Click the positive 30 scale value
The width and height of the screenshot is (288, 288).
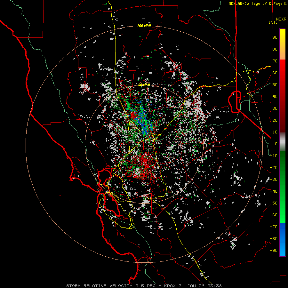(x=275, y=108)
